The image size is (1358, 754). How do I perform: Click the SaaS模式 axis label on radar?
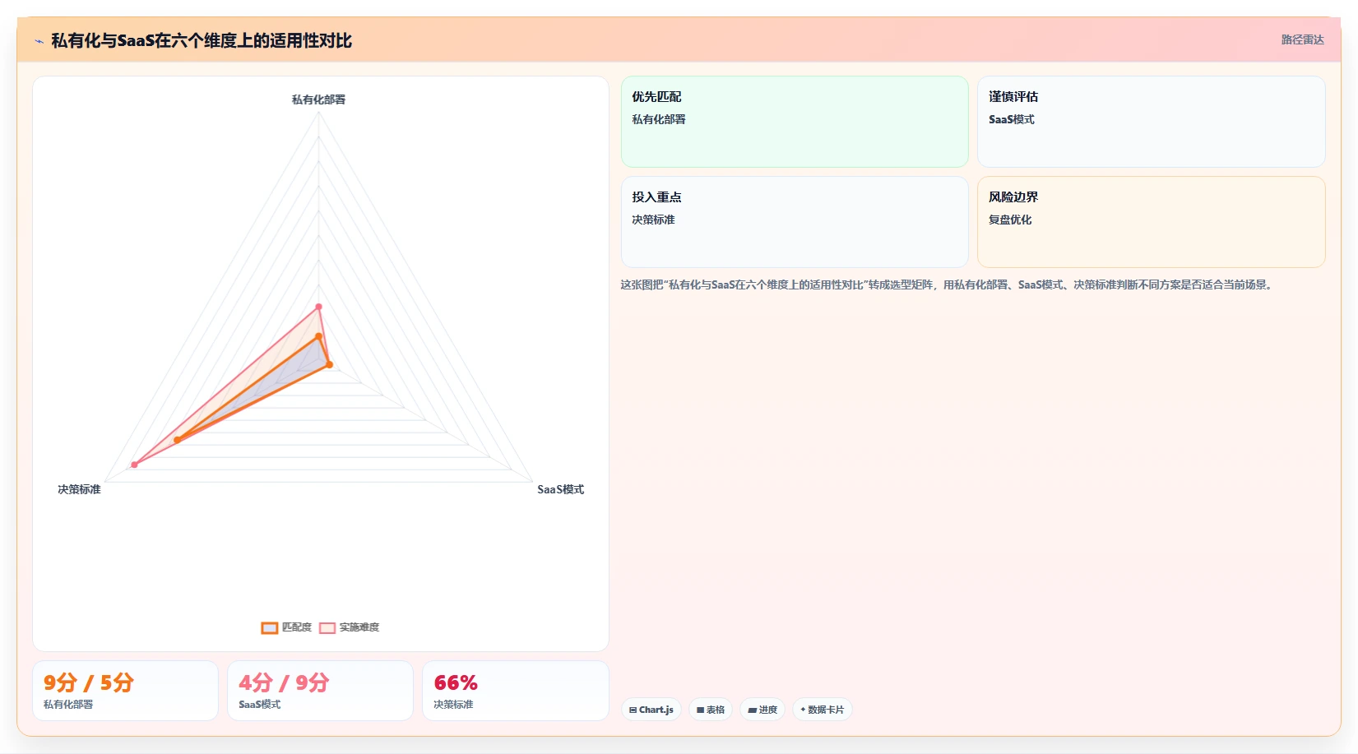click(561, 489)
